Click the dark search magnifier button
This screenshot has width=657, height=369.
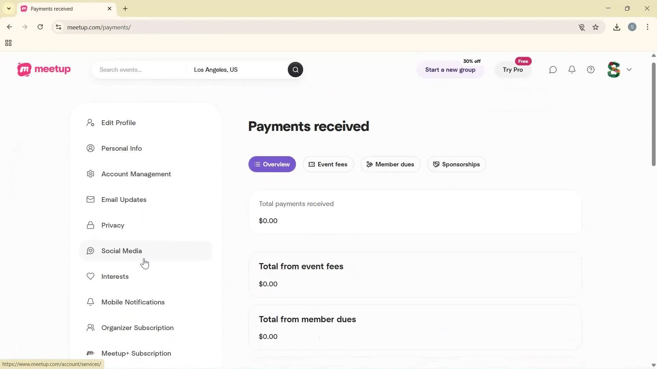[295, 70]
